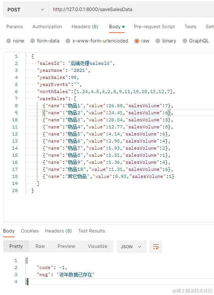Switch to the Params tab
The image size is (214, 295).
click(x=15, y=27)
